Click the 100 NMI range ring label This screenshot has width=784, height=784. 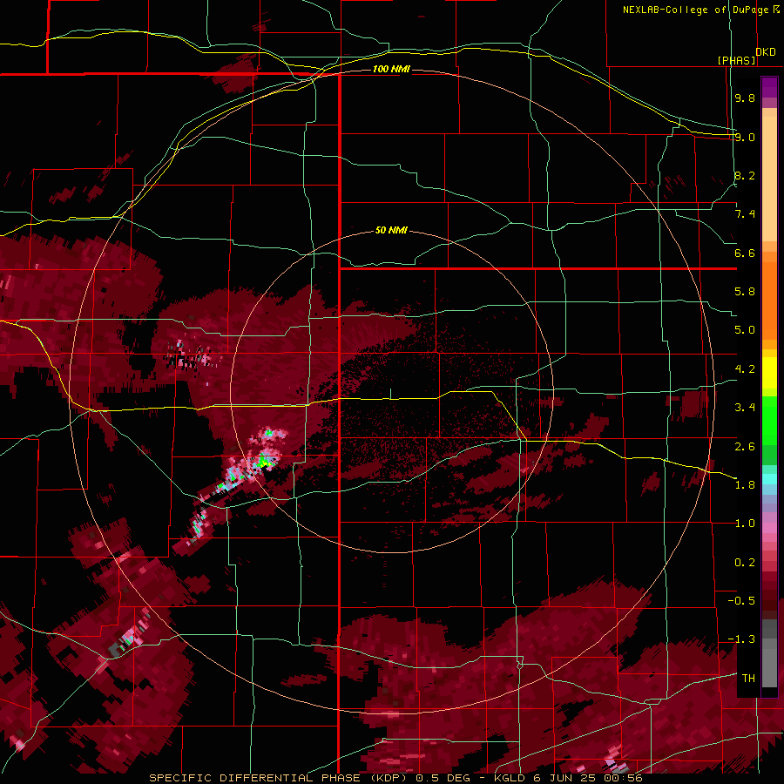pos(391,69)
